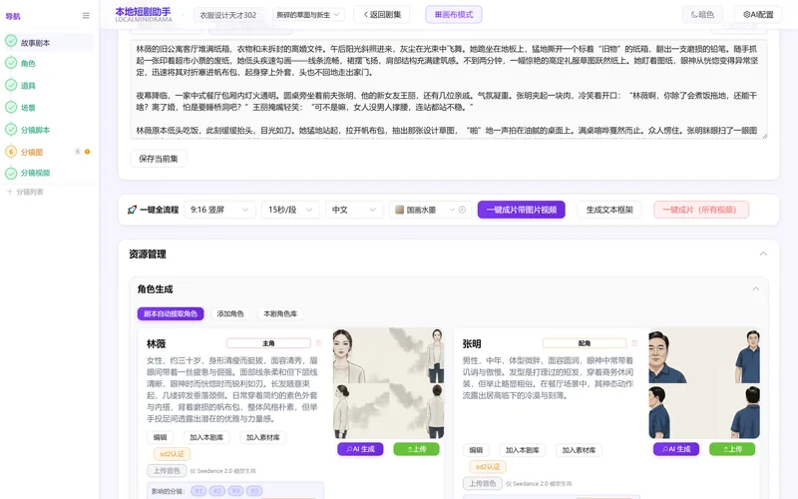Click shot tag #5 in 林薇 card

[254, 491]
